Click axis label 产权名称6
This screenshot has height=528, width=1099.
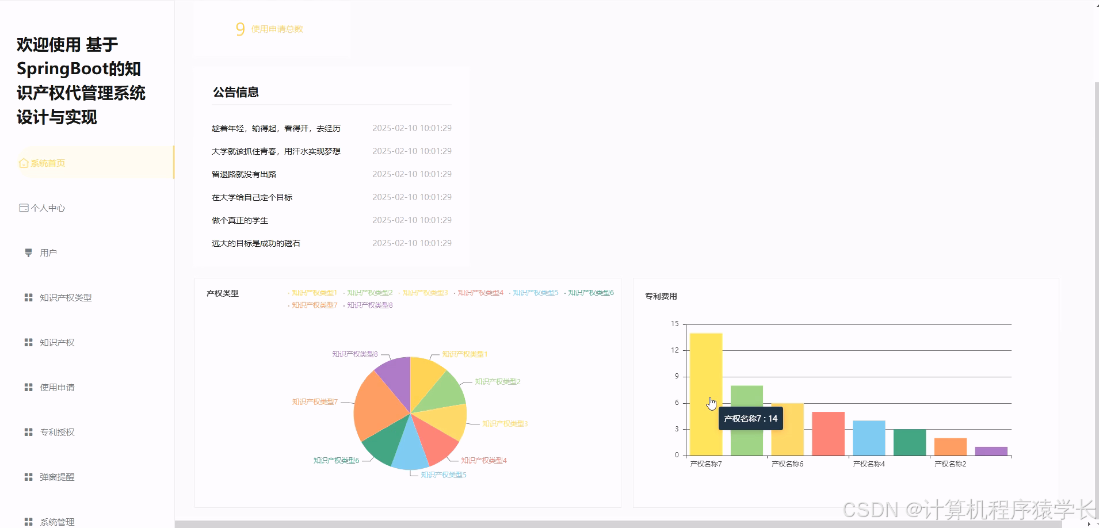[787, 464]
